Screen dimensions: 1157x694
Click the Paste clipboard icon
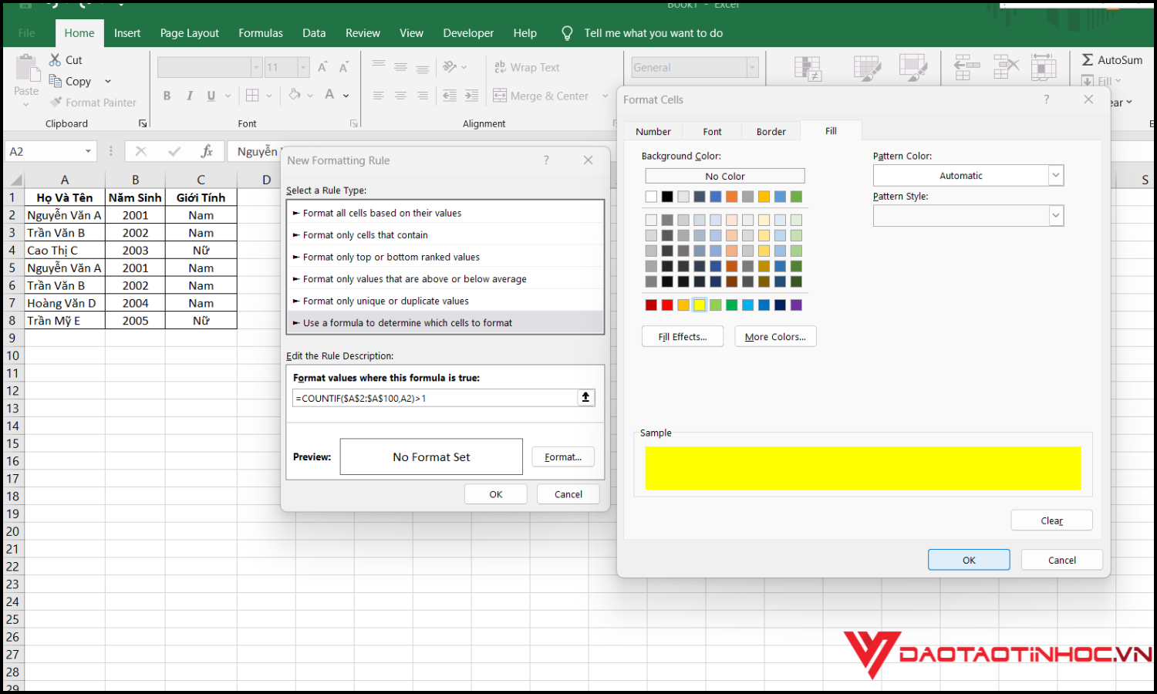pyautogui.click(x=28, y=70)
